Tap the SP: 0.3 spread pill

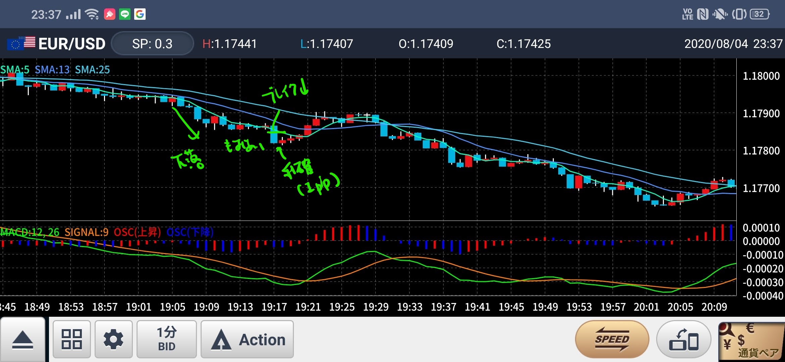point(152,44)
